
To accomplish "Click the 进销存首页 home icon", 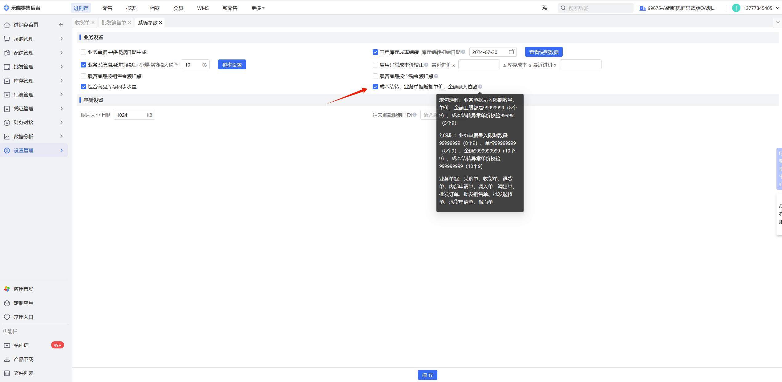I will coord(7,25).
